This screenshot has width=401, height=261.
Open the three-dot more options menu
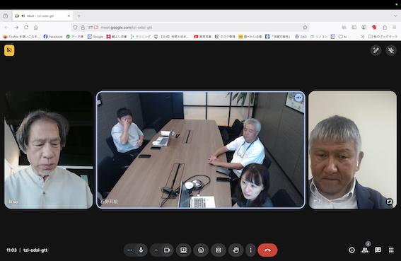click(x=250, y=250)
